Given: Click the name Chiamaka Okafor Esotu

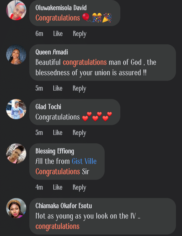Looking at the screenshot, I should pos(63,206).
